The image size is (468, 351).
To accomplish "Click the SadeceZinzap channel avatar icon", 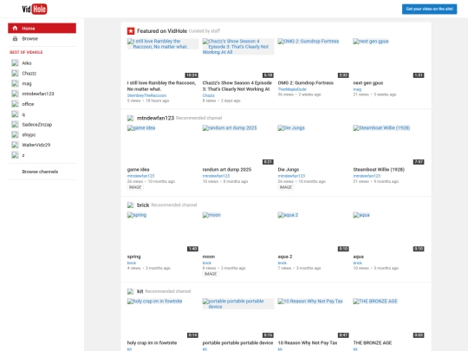I will [x=15, y=125].
